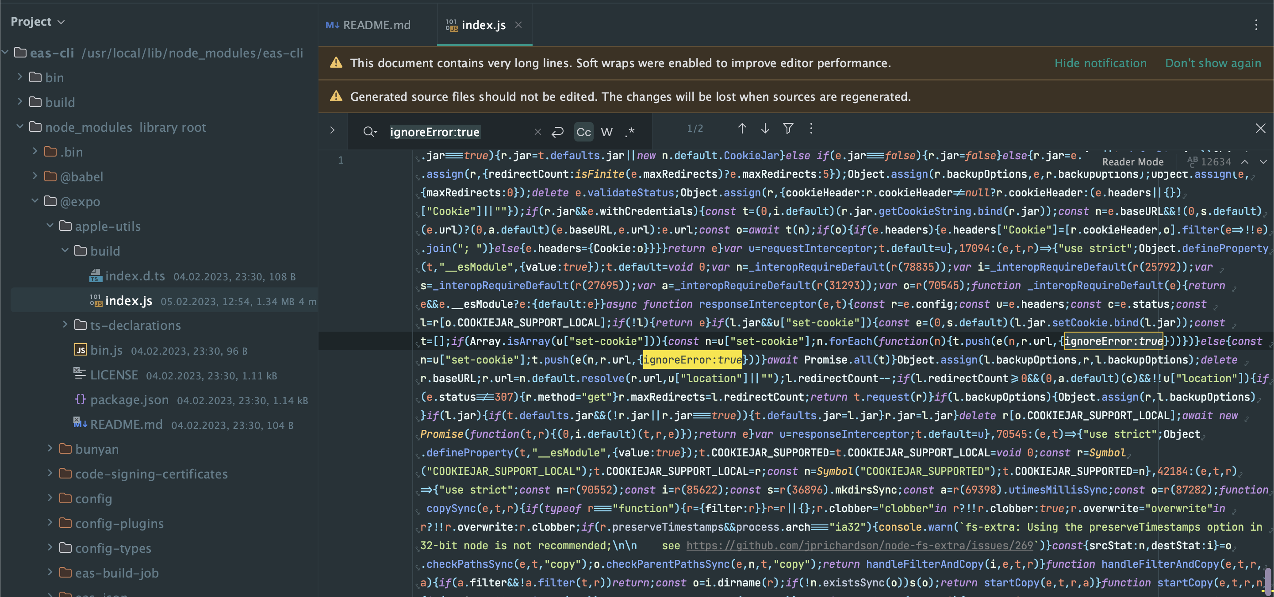Clear the search field text
The width and height of the screenshot is (1274, 597).
537,132
